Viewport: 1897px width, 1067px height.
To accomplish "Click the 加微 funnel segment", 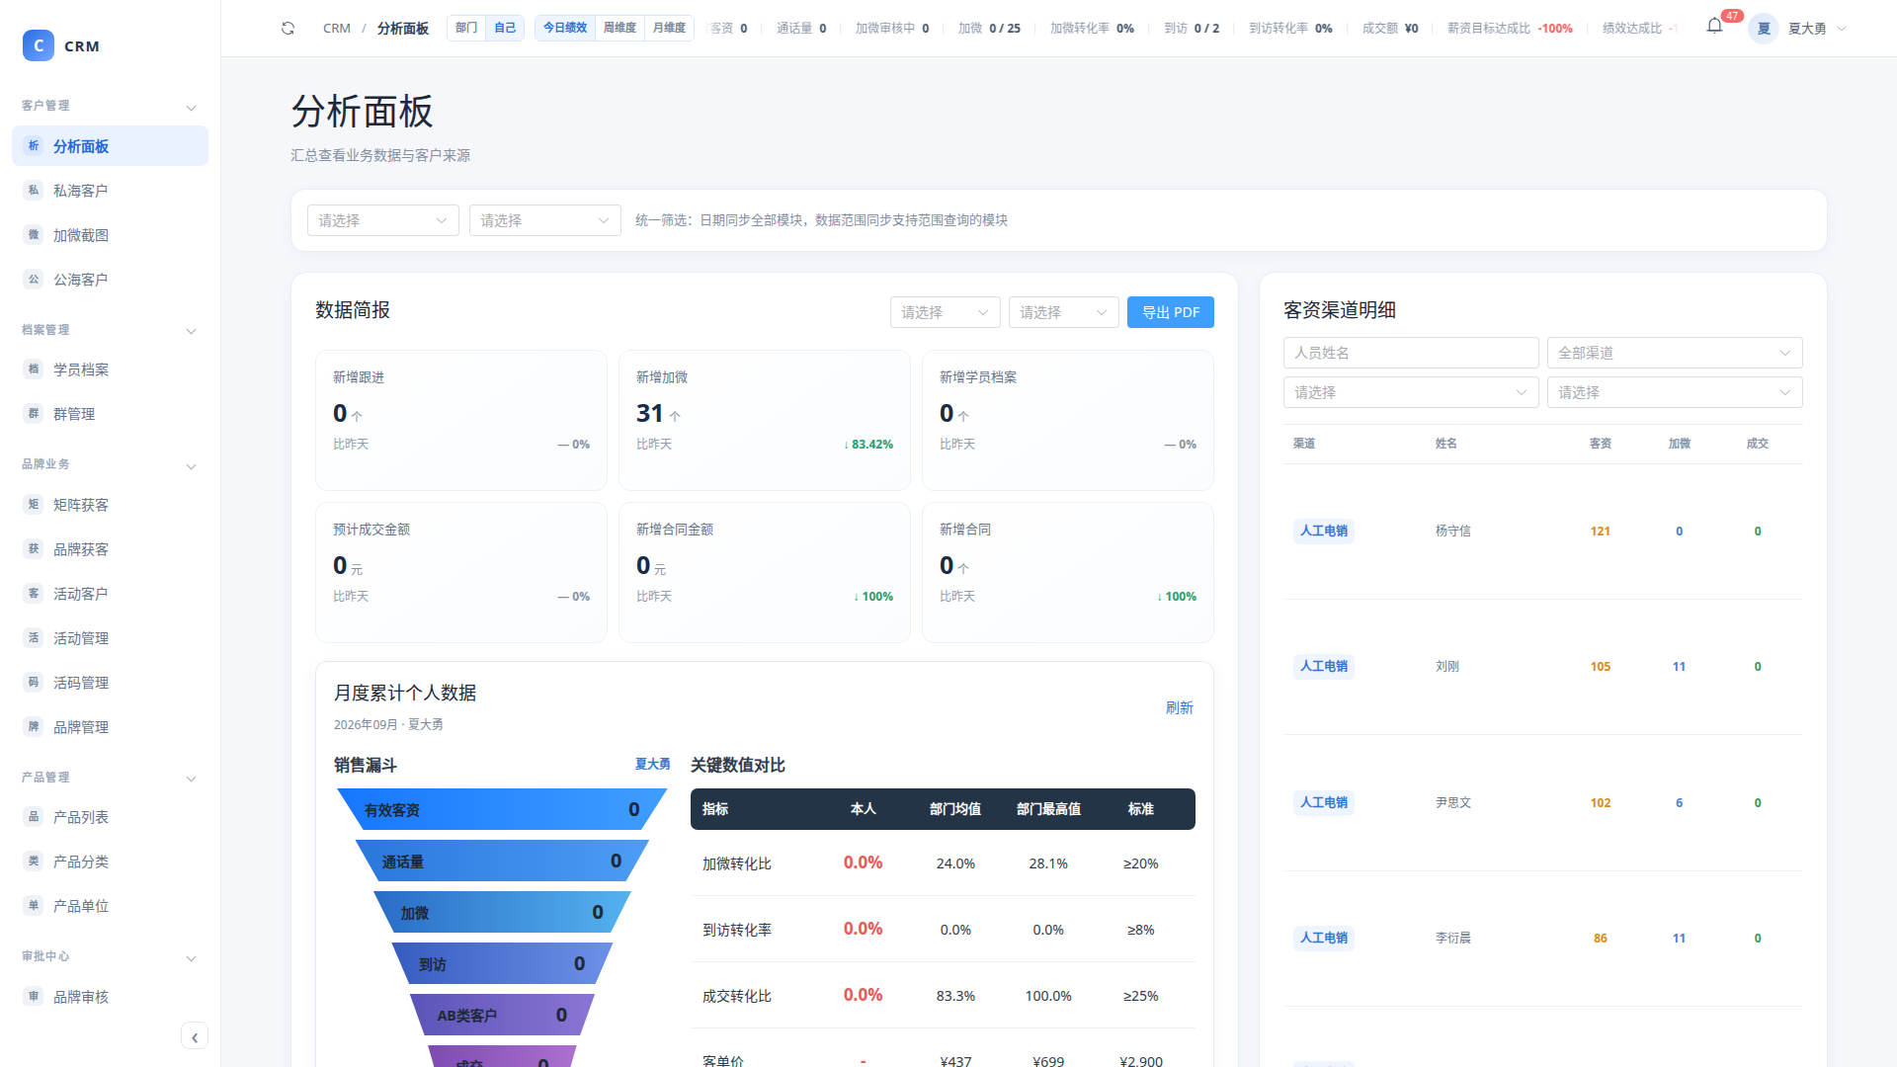I will pyautogui.click(x=502, y=912).
